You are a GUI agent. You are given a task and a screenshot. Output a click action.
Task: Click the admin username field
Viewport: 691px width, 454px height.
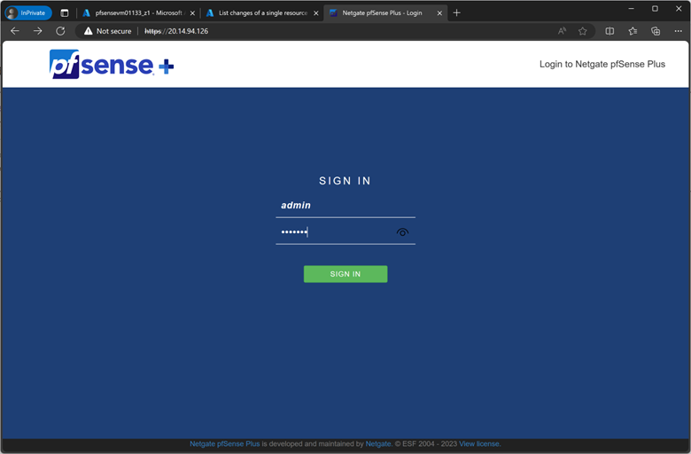click(x=345, y=206)
